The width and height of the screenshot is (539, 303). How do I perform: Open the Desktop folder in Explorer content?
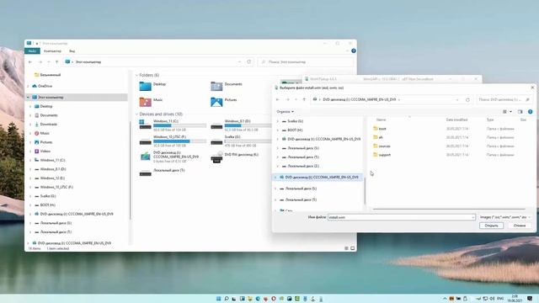(x=152, y=86)
